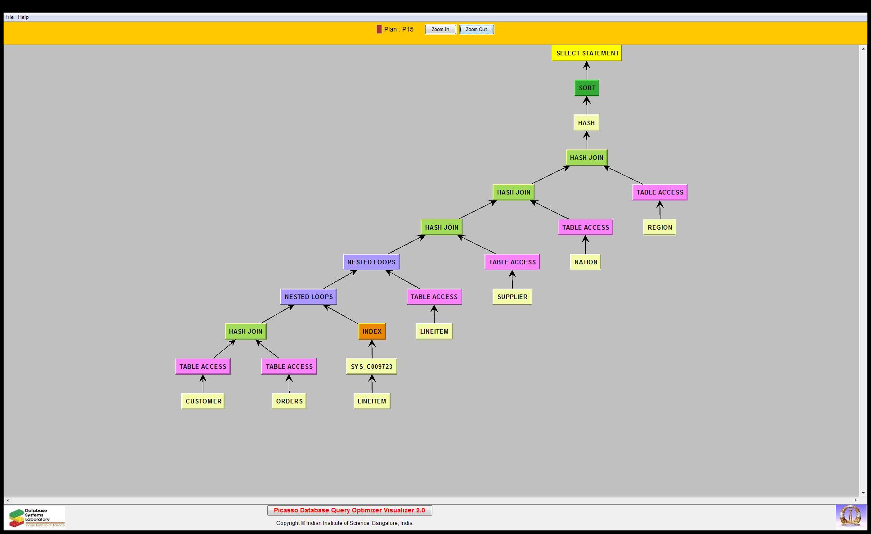Click the orange INDEX node
Screen dimensions: 871x534
tap(372, 331)
